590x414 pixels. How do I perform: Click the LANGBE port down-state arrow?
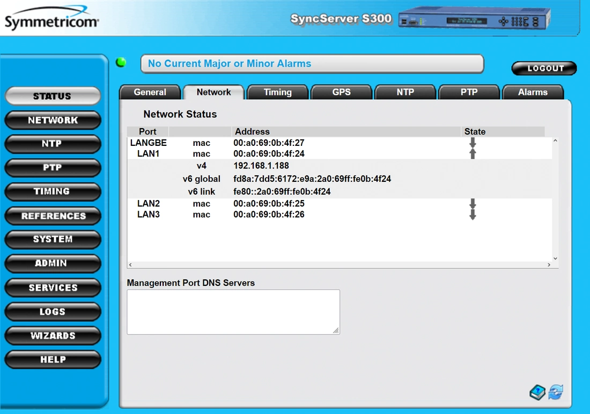[x=473, y=143]
